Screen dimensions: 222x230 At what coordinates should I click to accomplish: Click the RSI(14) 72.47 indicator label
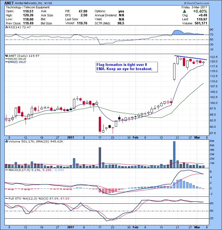[20, 27]
